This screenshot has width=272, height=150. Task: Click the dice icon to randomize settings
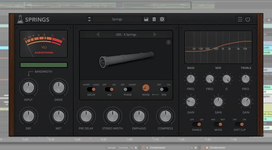point(162,19)
